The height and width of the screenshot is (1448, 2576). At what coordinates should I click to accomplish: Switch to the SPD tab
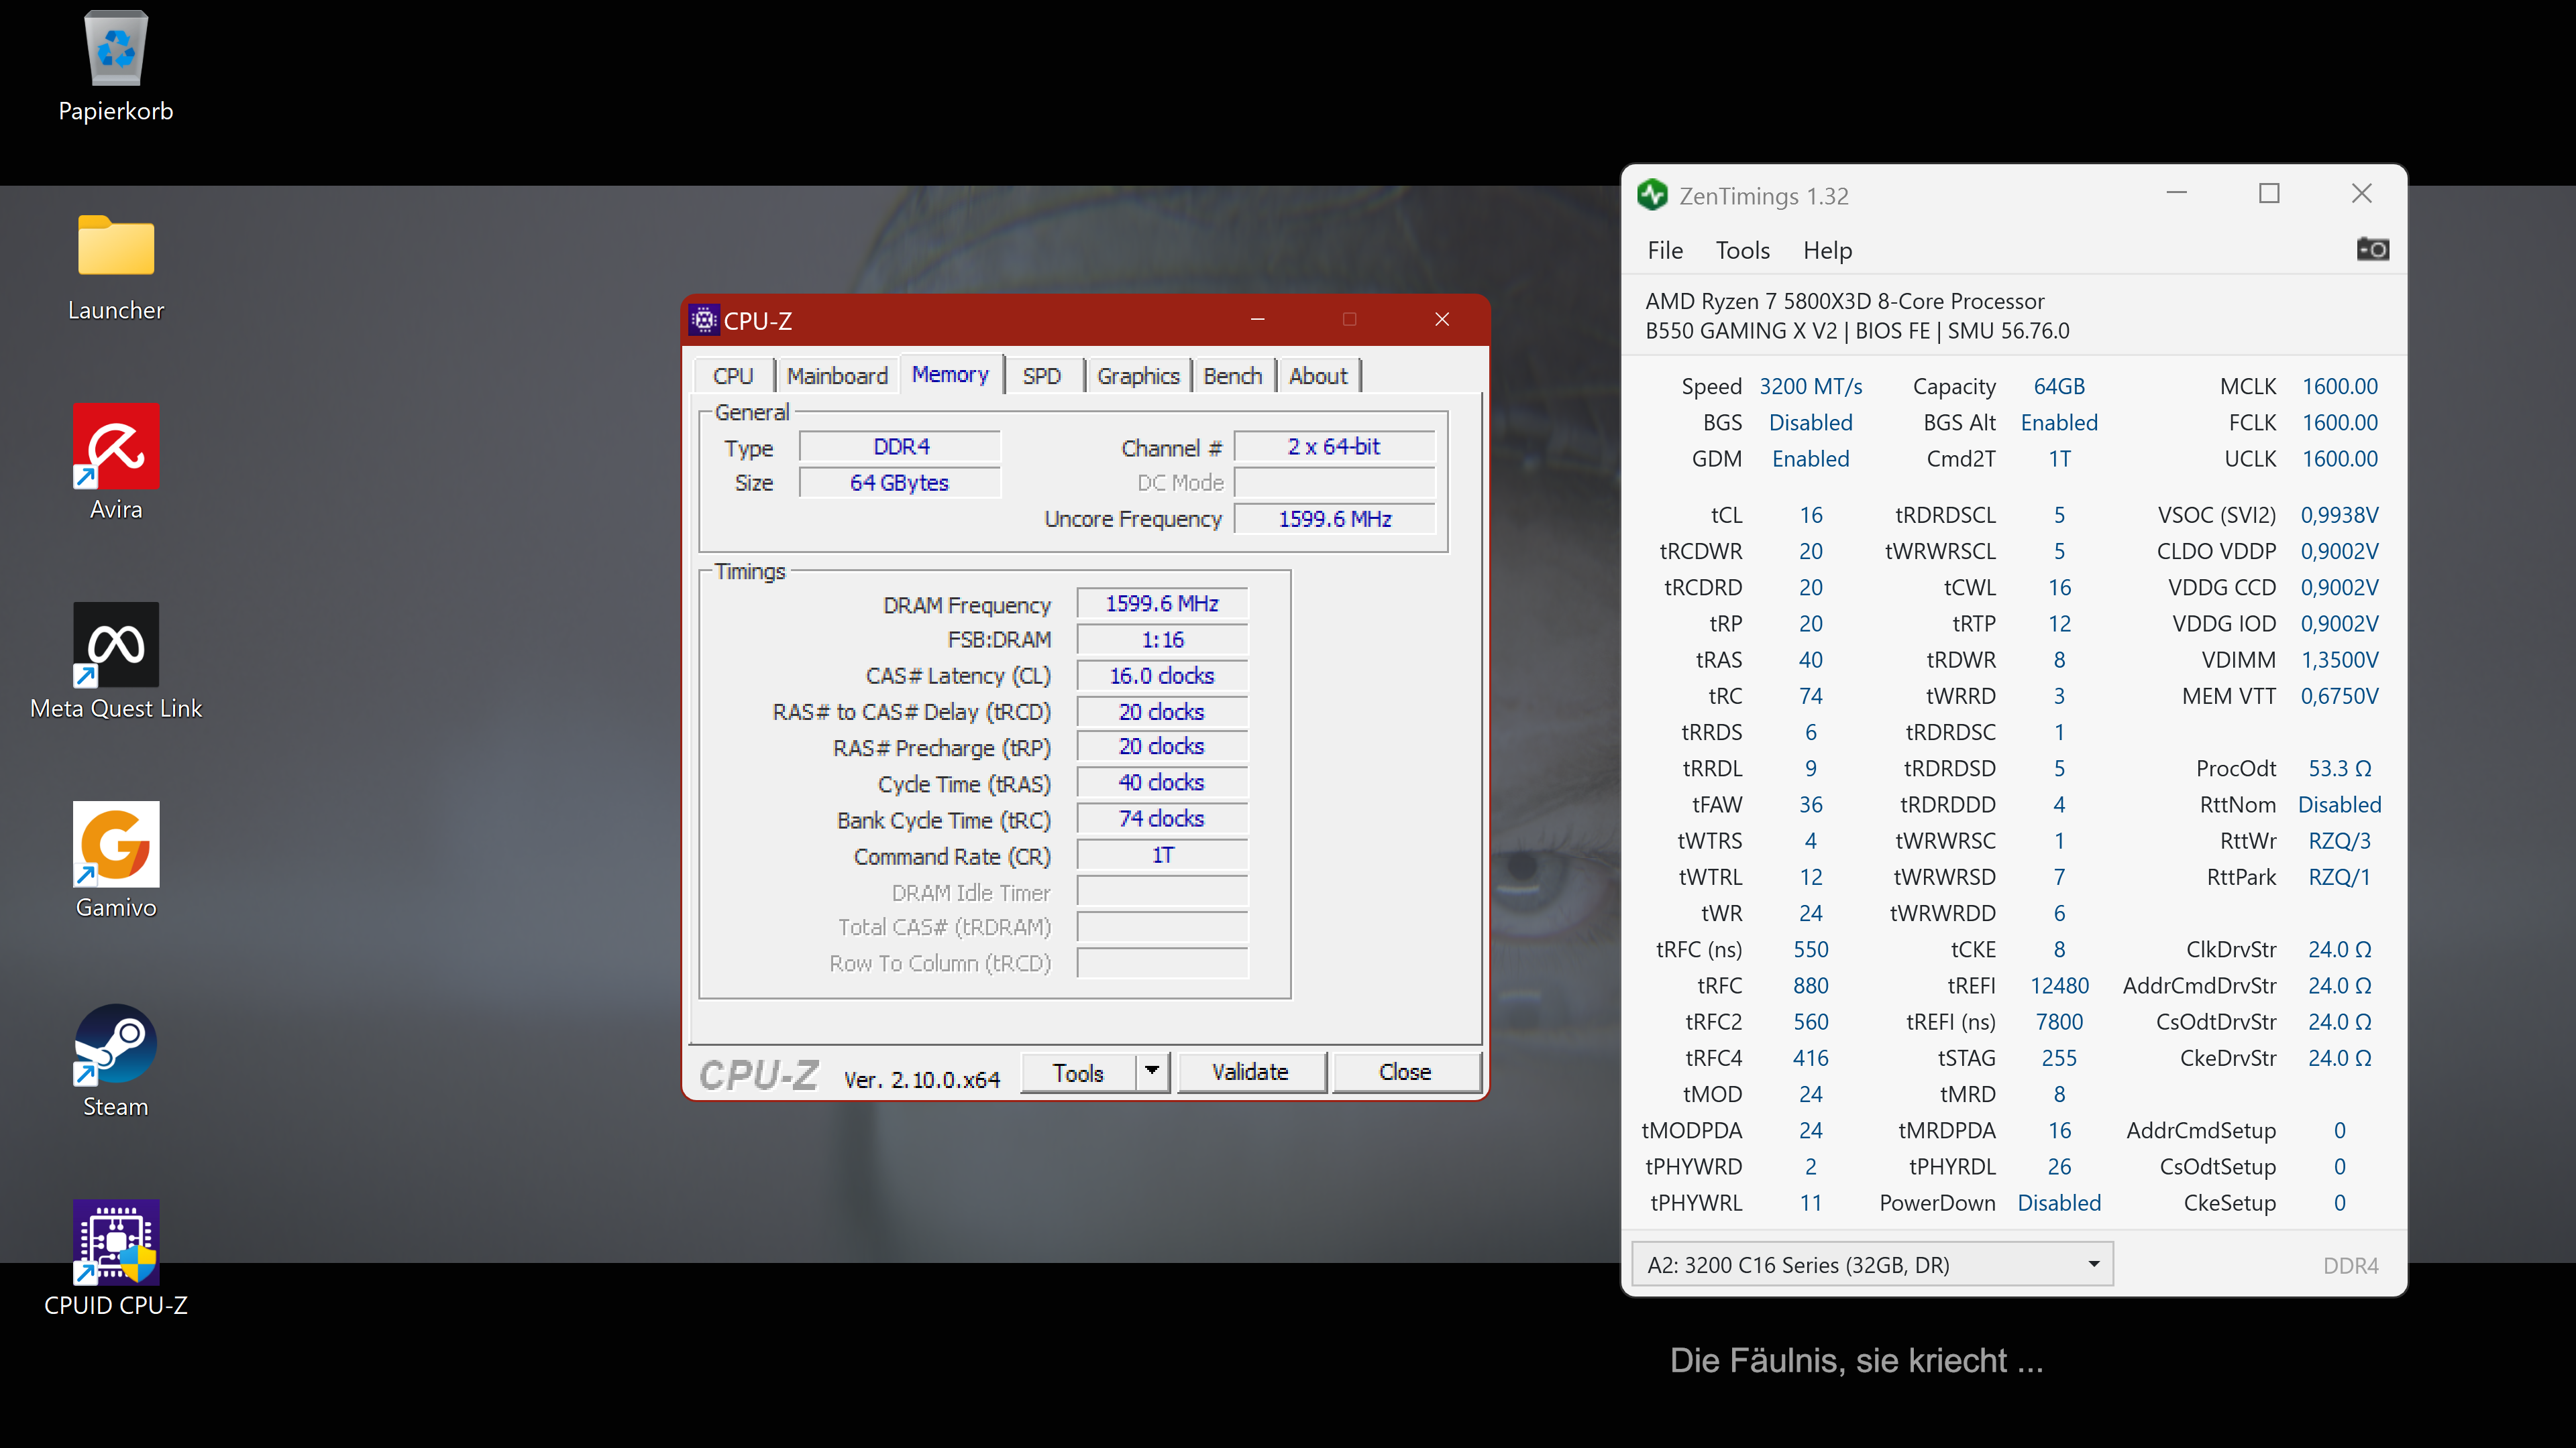click(x=1041, y=375)
